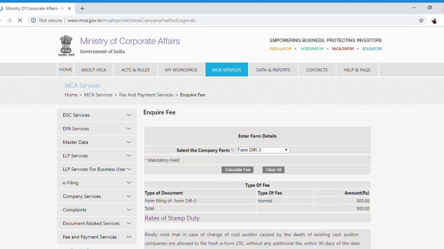The width and height of the screenshot is (444, 249).
Task: Click Fee and Payment Services sidebar label
Action: pyautogui.click(x=89, y=237)
